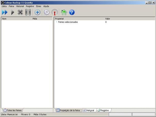Click the Cobian Backup title bar logo
Screen dimensions: 156x117
pyautogui.click(x=3, y=3)
